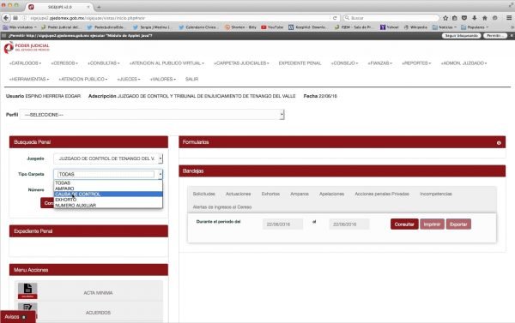Screen dimensions: 515x323
Task: Open the Noticias bookmarks folder
Action: pyautogui.click(x=445, y=27)
